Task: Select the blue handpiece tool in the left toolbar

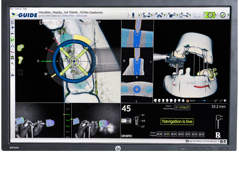Action: pos(12,28)
